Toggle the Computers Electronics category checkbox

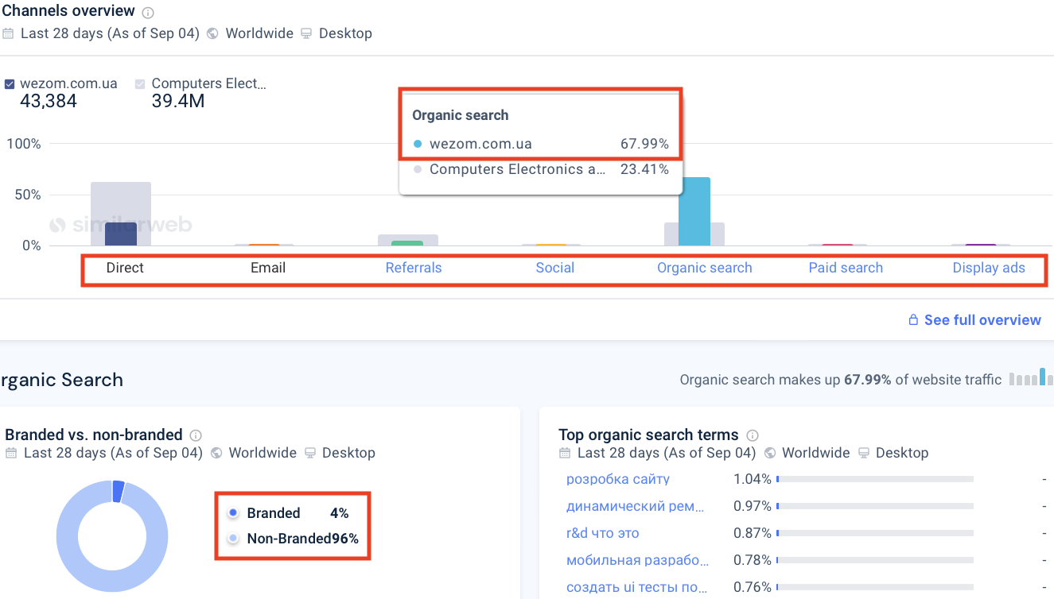click(x=141, y=84)
